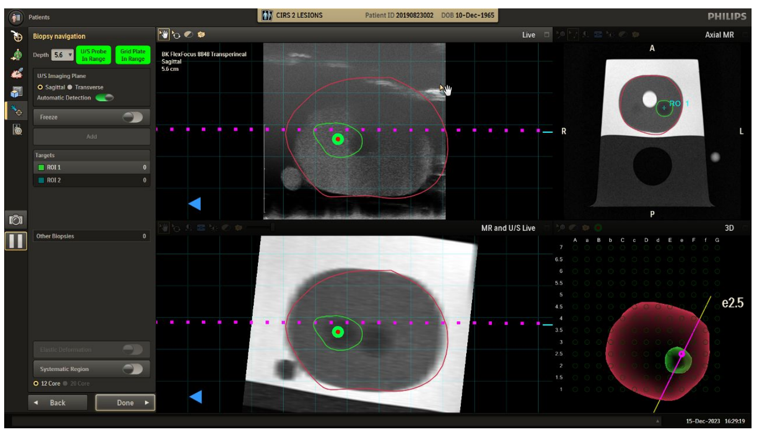The width and height of the screenshot is (782, 433).
Task: Select the pan hand tool in Live view
Action: tap(164, 35)
